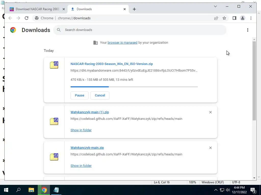Open the Windows Start menu
261x195 pixels.
6,190
